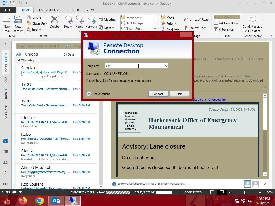The width and height of the screenshot is (275, 206).
Task: Open the Follow Up flag menu
Action: point(195,28)
